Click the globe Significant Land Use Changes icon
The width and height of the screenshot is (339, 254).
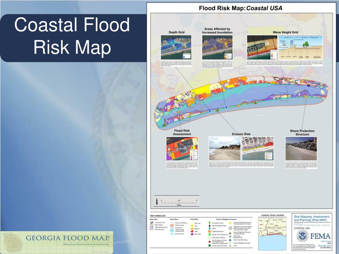(x=230, y=228)
